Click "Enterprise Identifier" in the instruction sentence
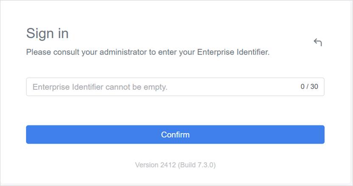Viewport: 353px width, 186px height. coord(233,53)
